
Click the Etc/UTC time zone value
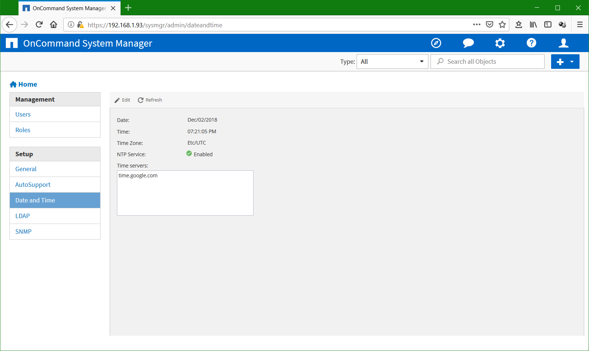click(197, 143)
